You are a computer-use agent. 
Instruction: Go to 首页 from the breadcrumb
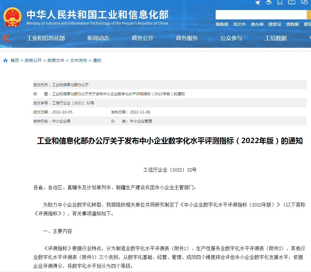pos(15,60)
